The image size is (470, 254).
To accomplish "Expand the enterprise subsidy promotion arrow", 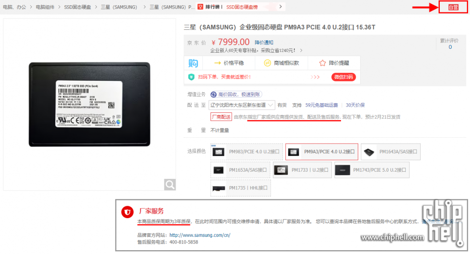I will coord(301,51).
